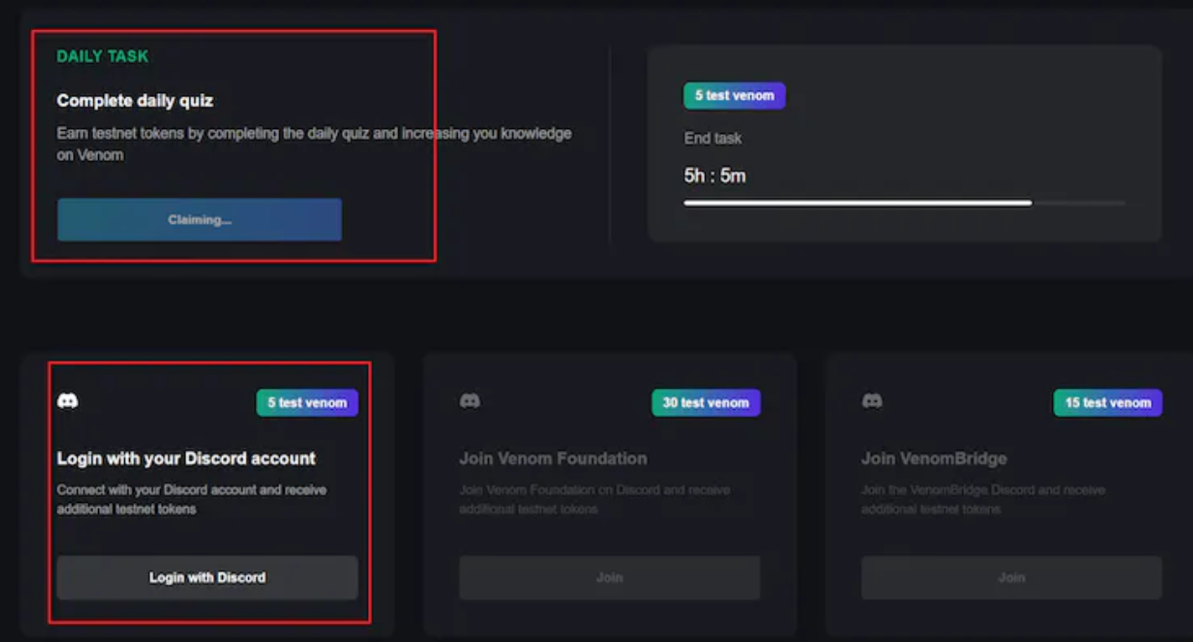Click the 5 test venom badge on Login card

point(307,402)
